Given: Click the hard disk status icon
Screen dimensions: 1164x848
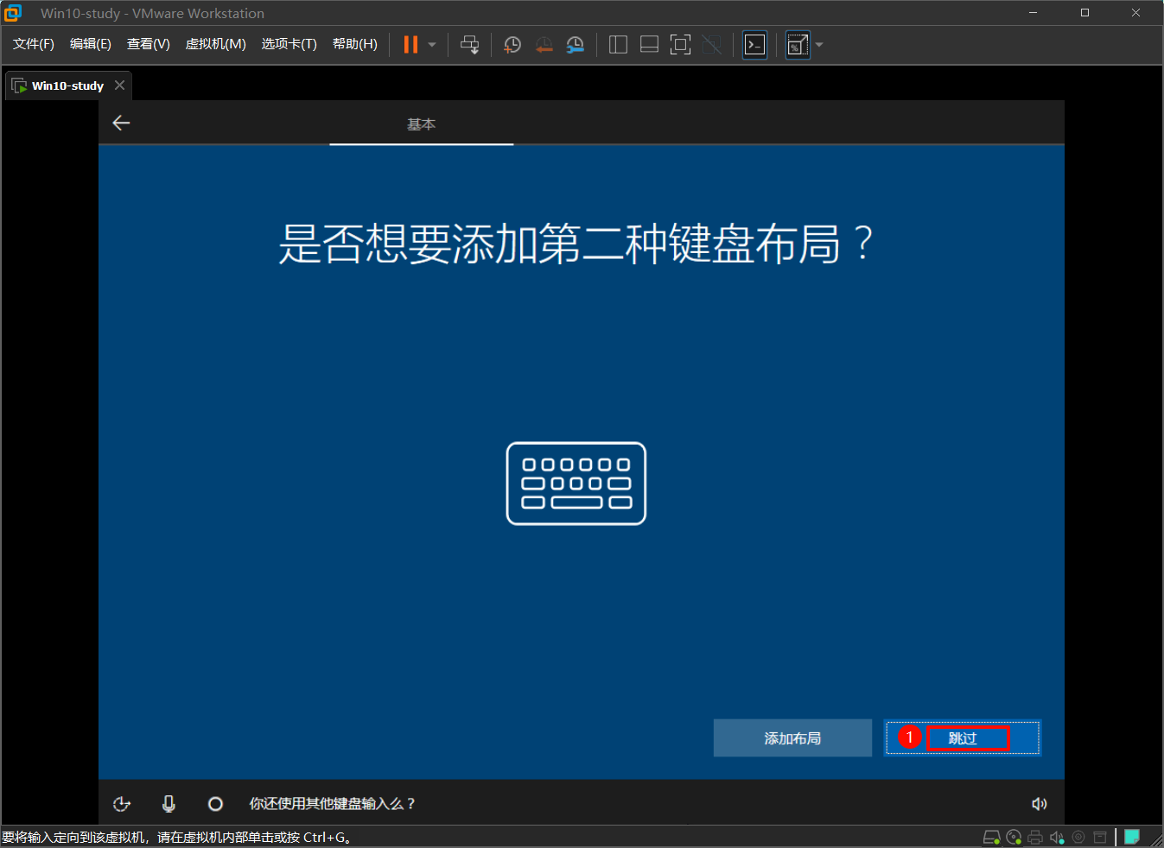Looking at the screenshot, I should tap(992, 837).
